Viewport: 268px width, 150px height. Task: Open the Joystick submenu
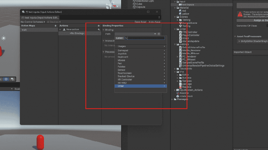(141, 54)
